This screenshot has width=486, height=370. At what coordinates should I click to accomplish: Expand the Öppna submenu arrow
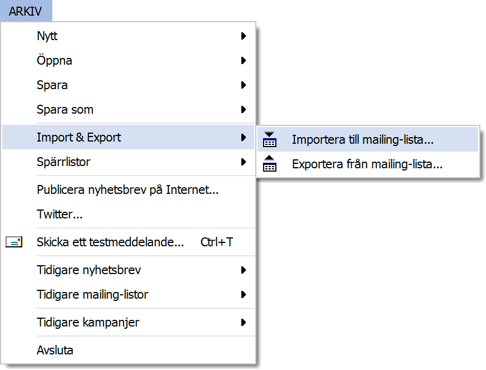pos(244,60)
